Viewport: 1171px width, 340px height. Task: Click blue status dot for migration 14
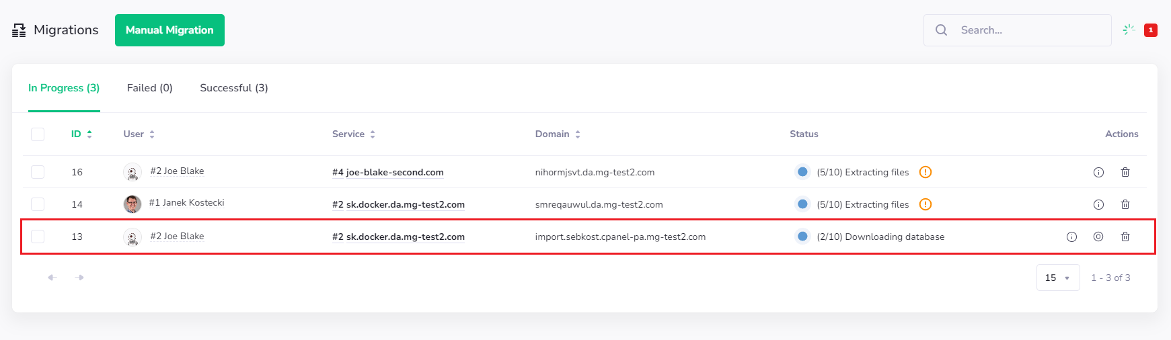pyautogui.click(x=802, y=204)
